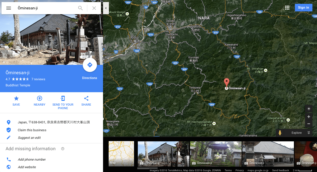Share this place via Share icon

coord(86,99)
